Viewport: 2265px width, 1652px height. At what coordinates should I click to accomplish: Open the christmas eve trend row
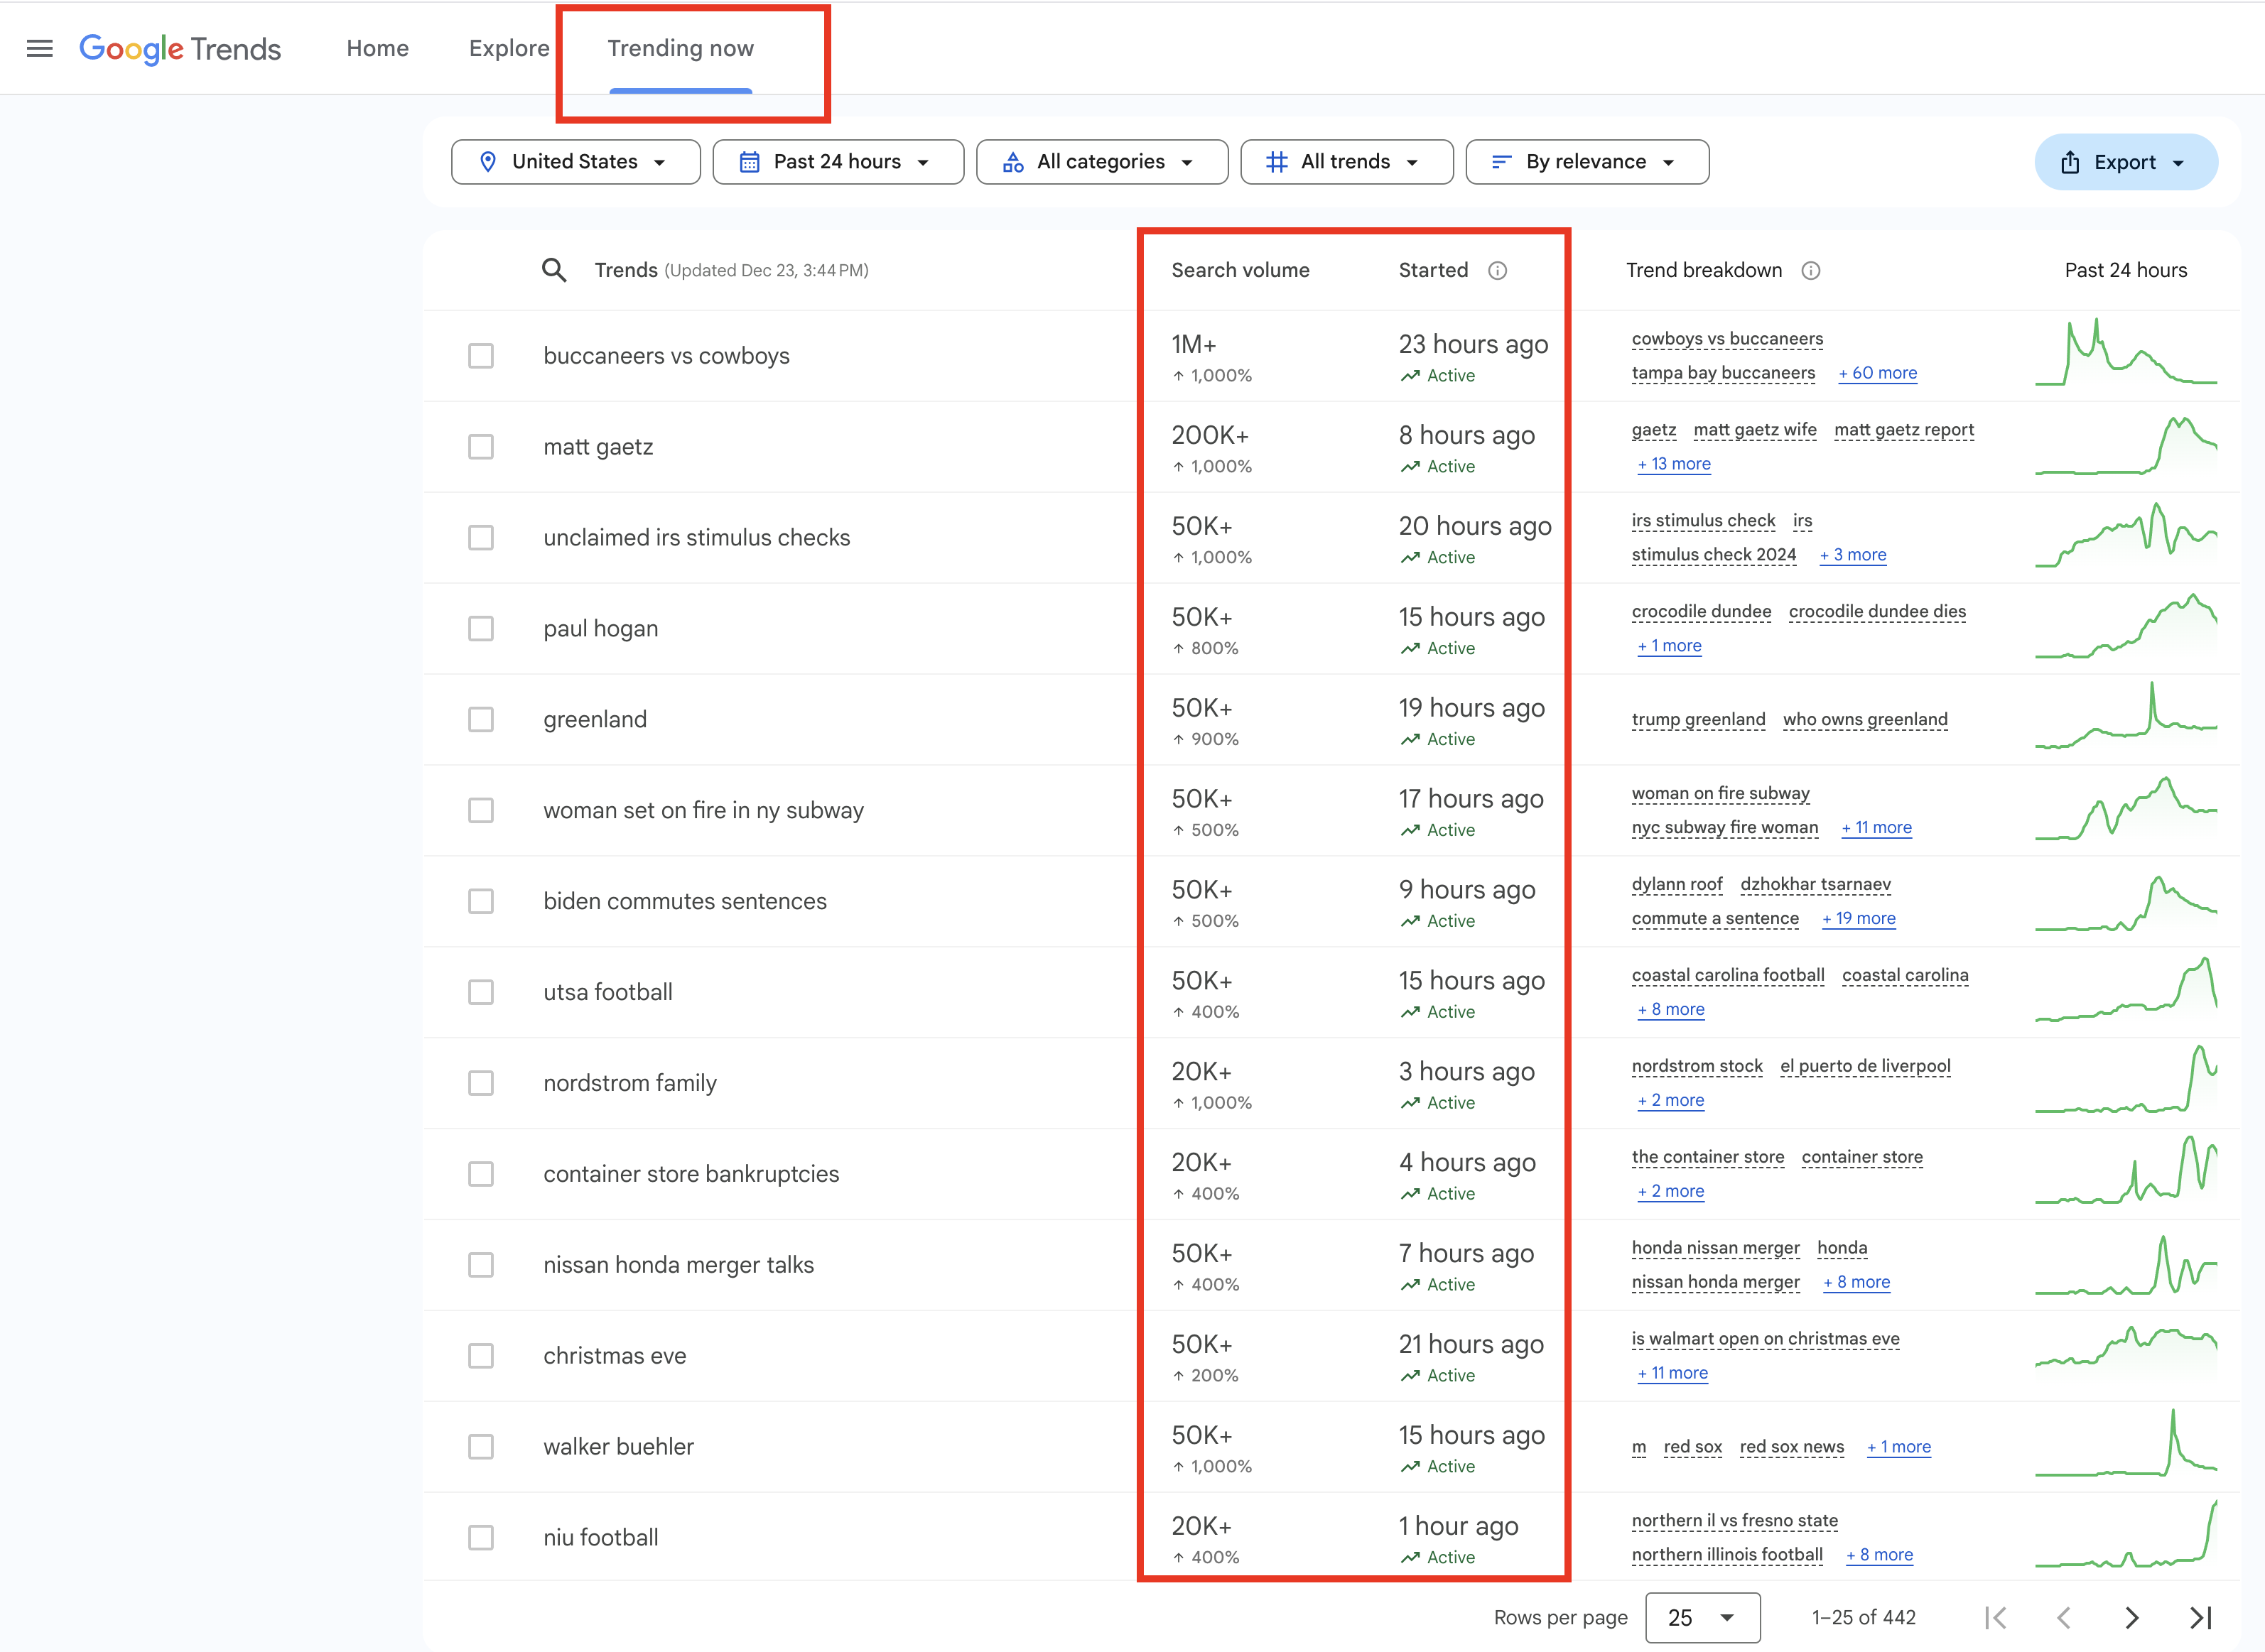click(615, 1356)
